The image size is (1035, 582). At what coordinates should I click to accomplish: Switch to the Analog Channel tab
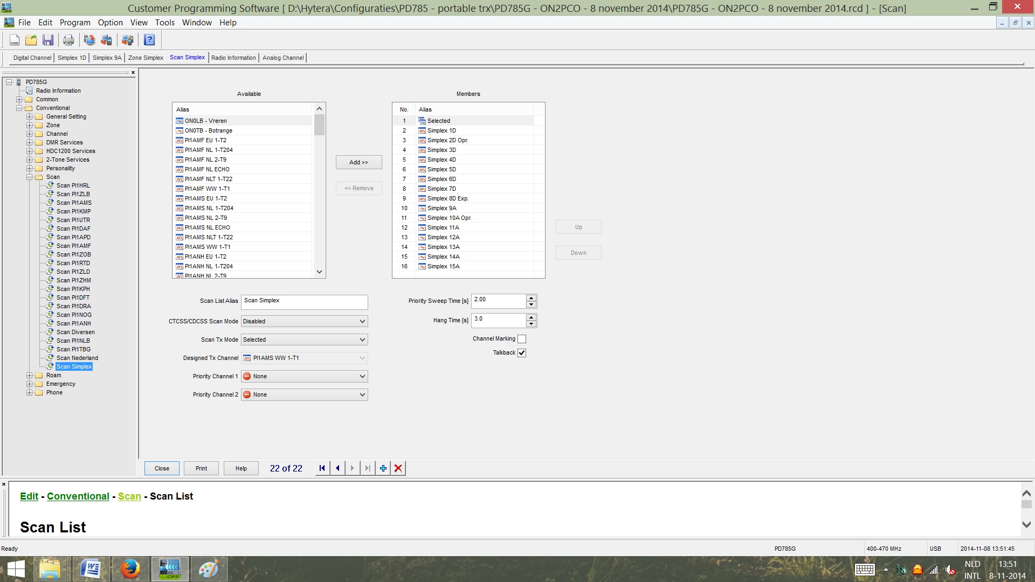coord(283,58)
